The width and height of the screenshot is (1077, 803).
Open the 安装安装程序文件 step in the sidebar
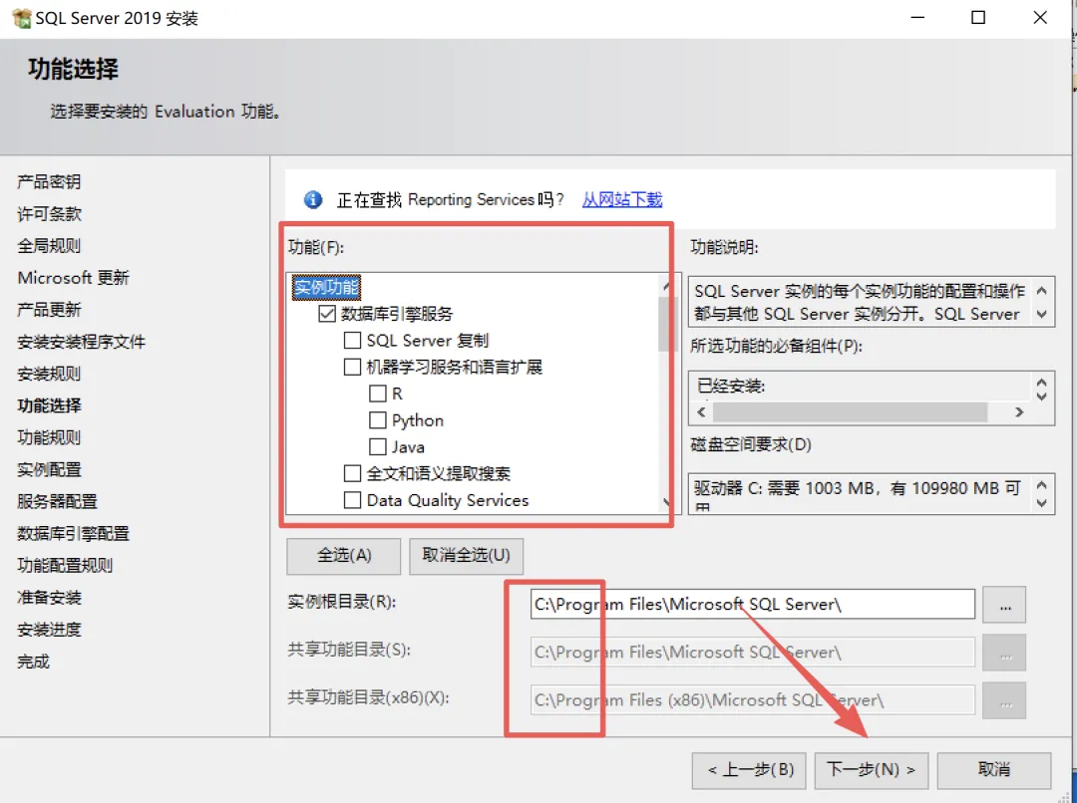(x=81, y=342)
